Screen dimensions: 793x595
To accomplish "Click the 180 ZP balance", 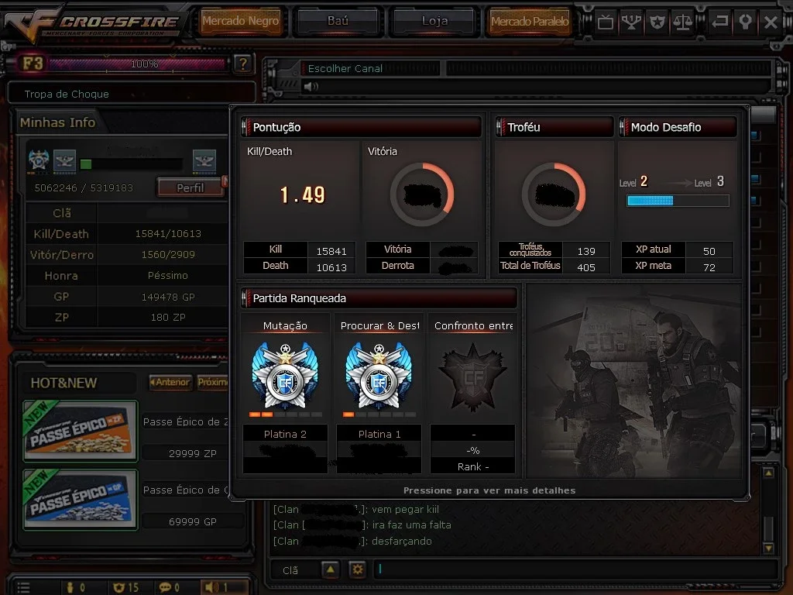I will pyautogui.click(x=168, y=317).
